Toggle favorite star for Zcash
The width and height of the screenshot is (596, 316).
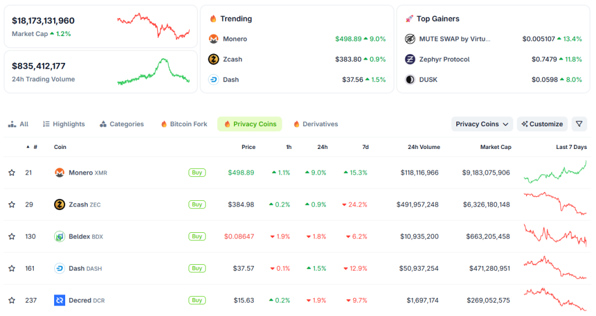tap(12, 205)
